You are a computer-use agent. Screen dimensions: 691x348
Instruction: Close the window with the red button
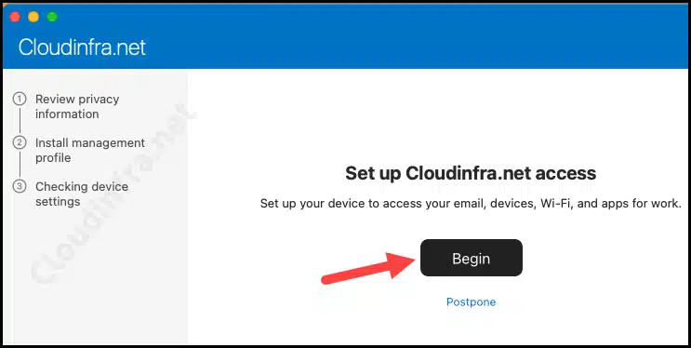click(x=15, y=17)
